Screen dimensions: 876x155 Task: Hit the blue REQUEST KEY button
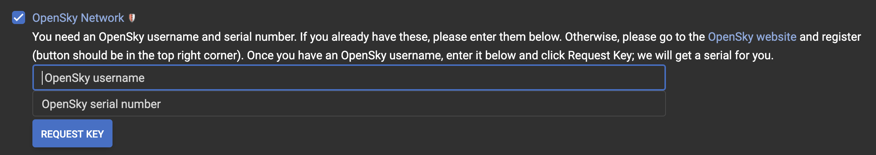(x=72, y=134)
